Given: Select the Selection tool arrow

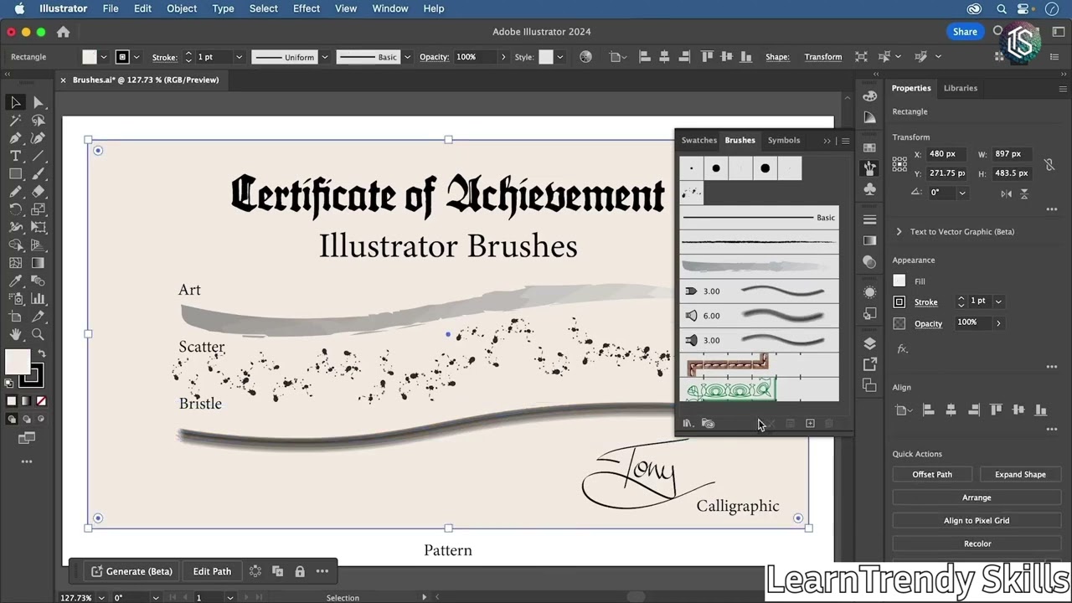Looking at the screenshot, I should point(16,102).
